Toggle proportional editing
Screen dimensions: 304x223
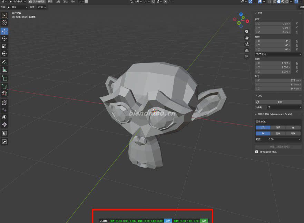165,2
